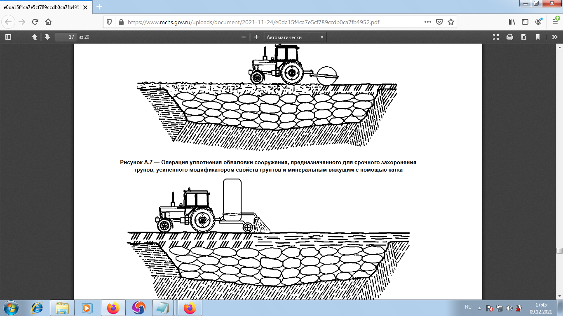Image resolution: width=563 pixels, height=316 pixels.
Task: Click the vertical scrollbar thumb
Action: pos(559,251)
